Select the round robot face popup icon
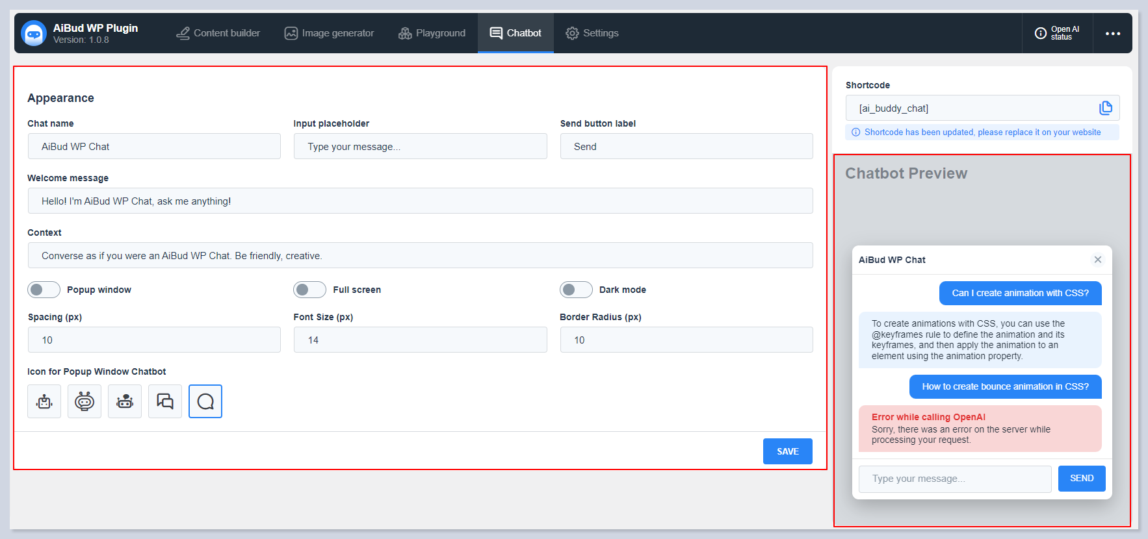This screenshot has height=539, width=1148. 85,401
